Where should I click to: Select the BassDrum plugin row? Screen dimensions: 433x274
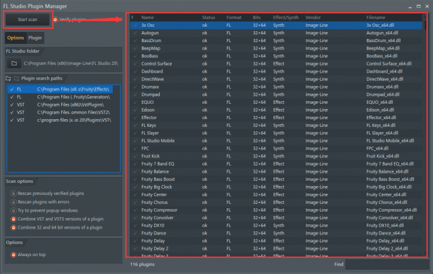click(276, 41)
